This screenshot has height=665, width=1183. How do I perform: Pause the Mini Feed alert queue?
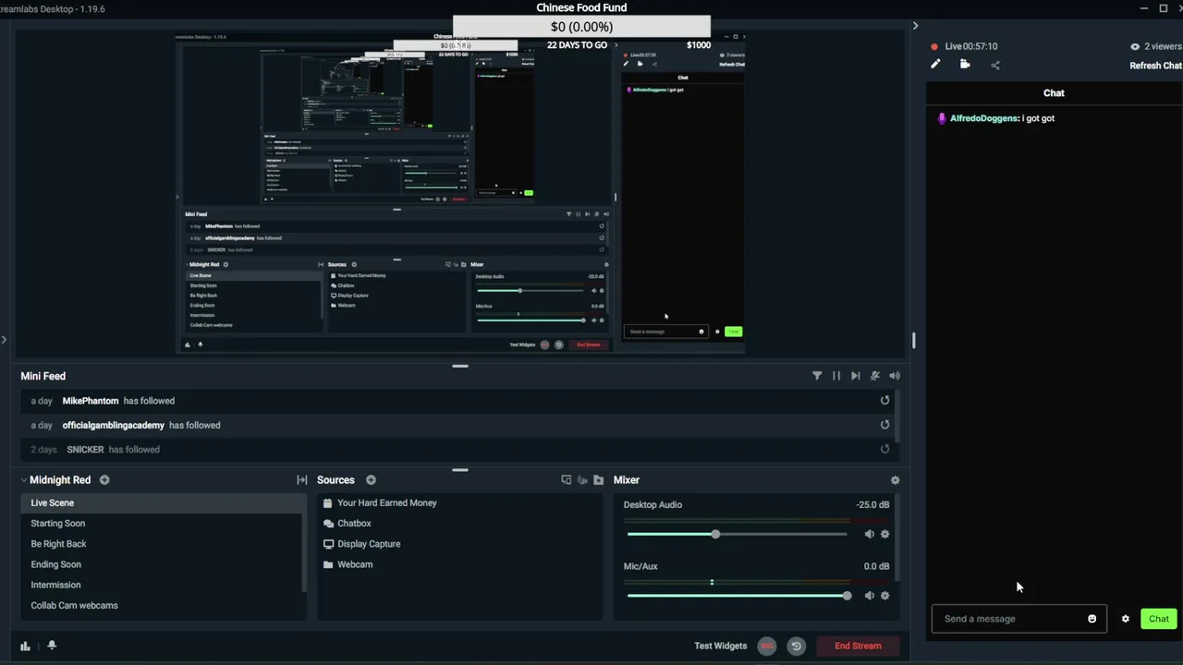point(836,376)
